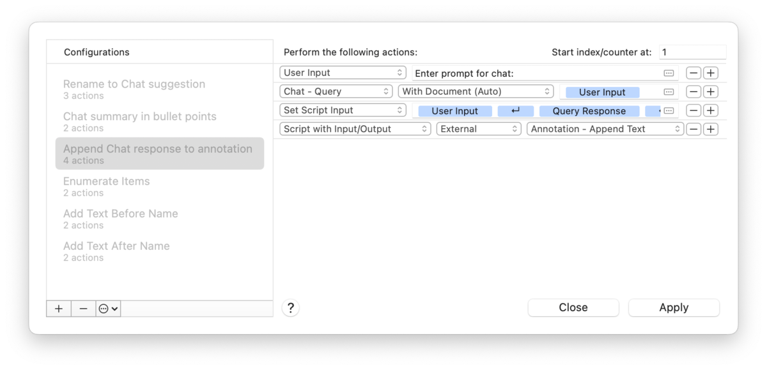767x370 pixels.
Task: Open the configurations more-options menu
Action: [108, 309]
